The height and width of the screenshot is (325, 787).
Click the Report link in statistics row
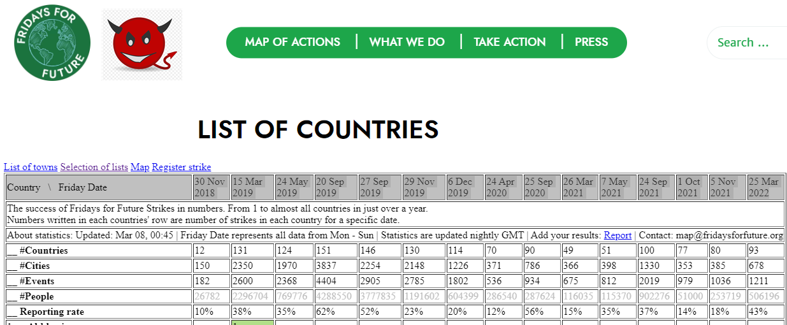[x=617, y=235]
